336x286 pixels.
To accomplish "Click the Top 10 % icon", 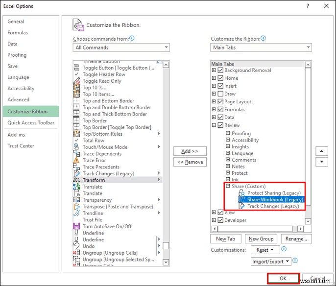I will pyautogui.click(x=76, y=88).
